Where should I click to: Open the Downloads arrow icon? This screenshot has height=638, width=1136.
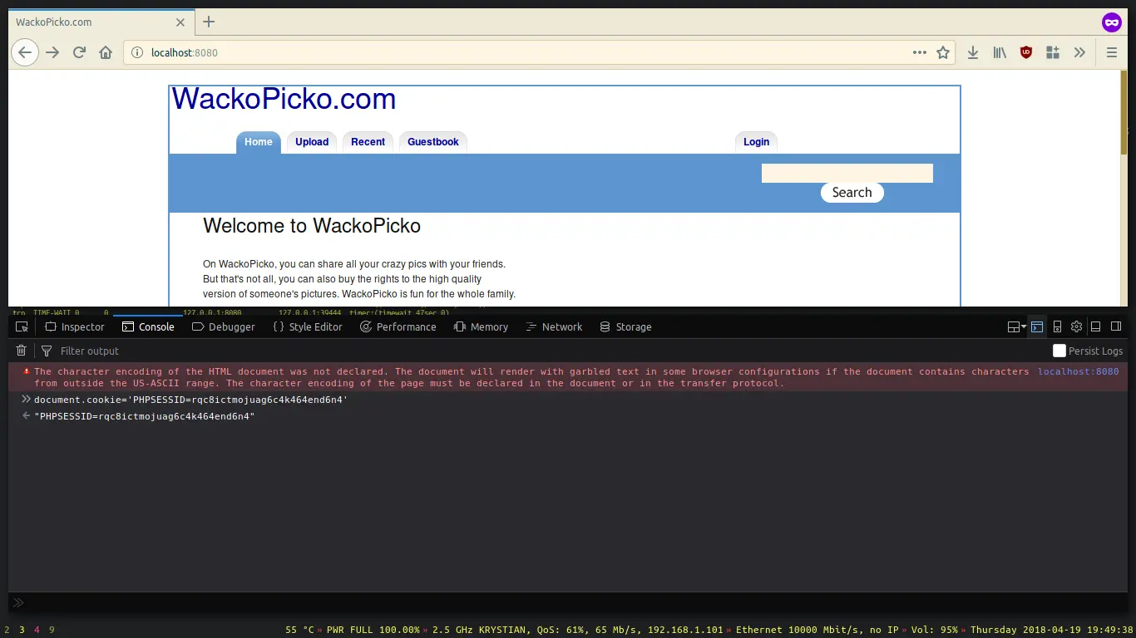[972, 52]
